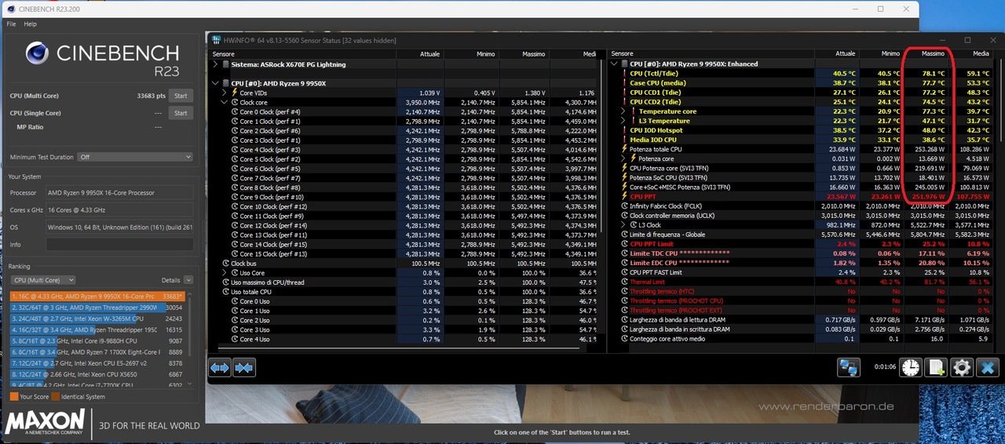
Task: Select the Core 9 Clock (perf #10) row
Action: (x=405, y=197)
